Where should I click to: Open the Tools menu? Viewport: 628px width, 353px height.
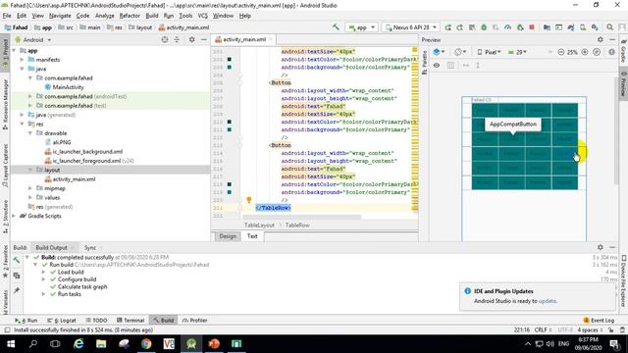(185, 16)
